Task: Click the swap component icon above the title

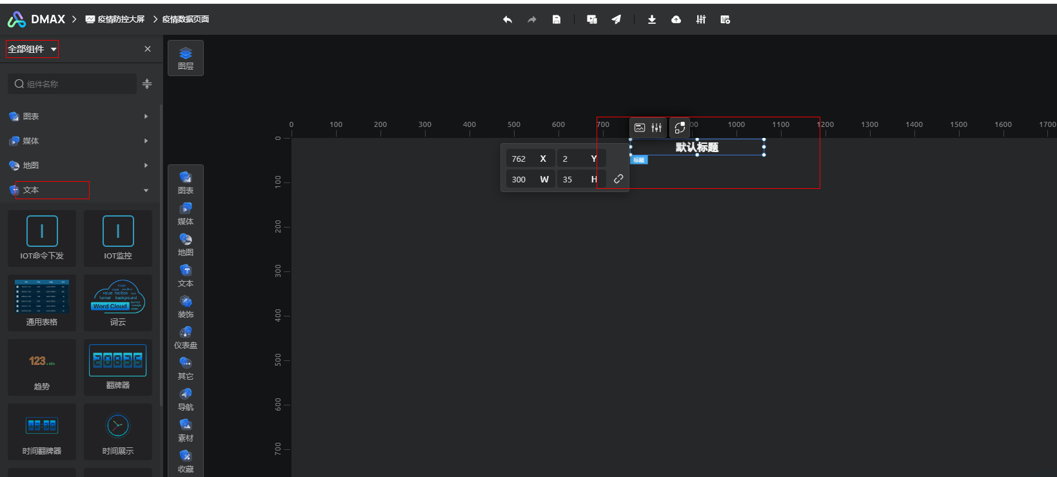Action: [x=680, y=128]
